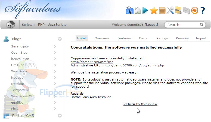View the Ratings tab
211x122 pixels.
[x=162, y=38]
